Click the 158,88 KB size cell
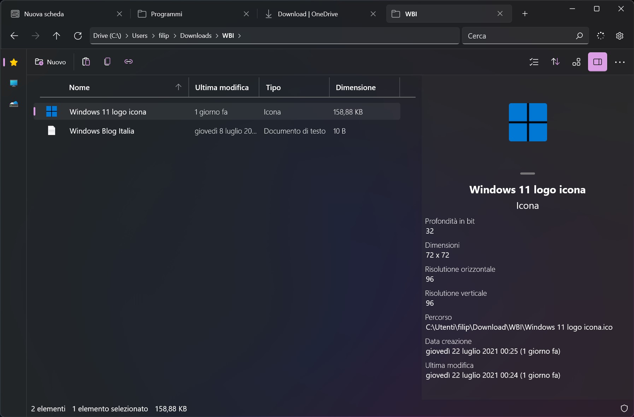The image size is (634, 417). (x=348, y=112)
